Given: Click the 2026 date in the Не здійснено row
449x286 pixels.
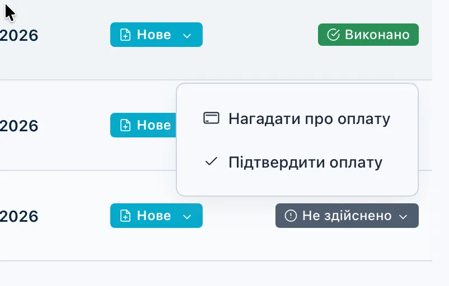Looking at the screenshot, I should (19, 217).
